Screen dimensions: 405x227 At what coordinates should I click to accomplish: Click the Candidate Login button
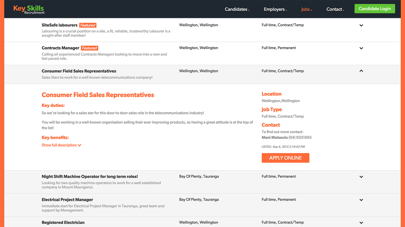click(375, 9)
